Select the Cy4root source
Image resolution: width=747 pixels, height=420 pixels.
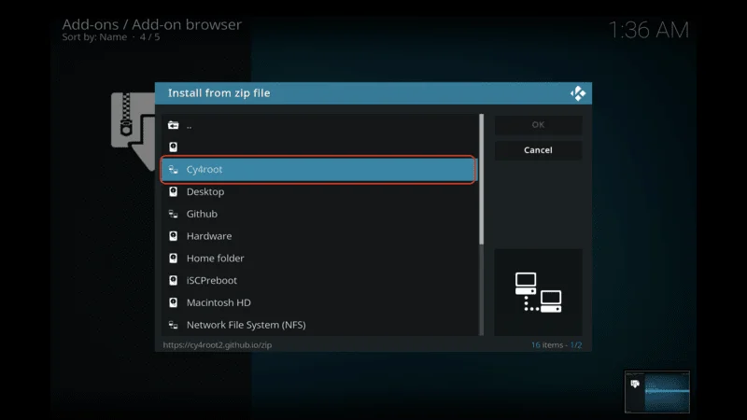pyautogui.click(x=318, y=170)
